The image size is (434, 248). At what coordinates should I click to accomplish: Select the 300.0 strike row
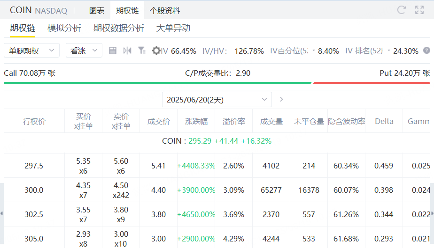point(217,190)
